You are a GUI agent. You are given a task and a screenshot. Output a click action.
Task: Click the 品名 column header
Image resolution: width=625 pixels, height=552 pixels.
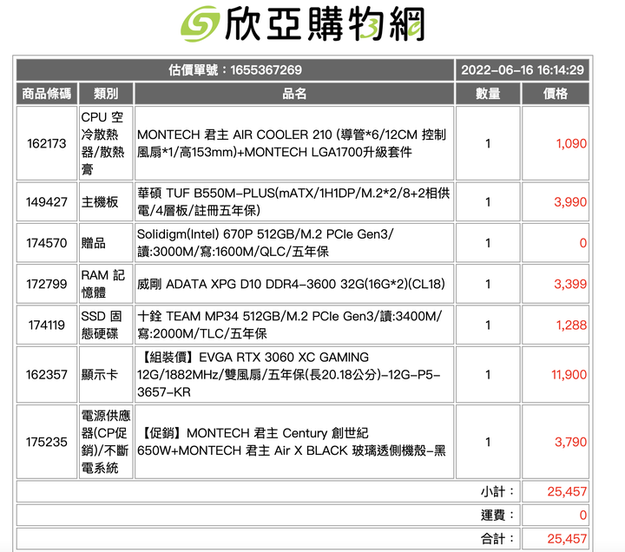(294, 94)
